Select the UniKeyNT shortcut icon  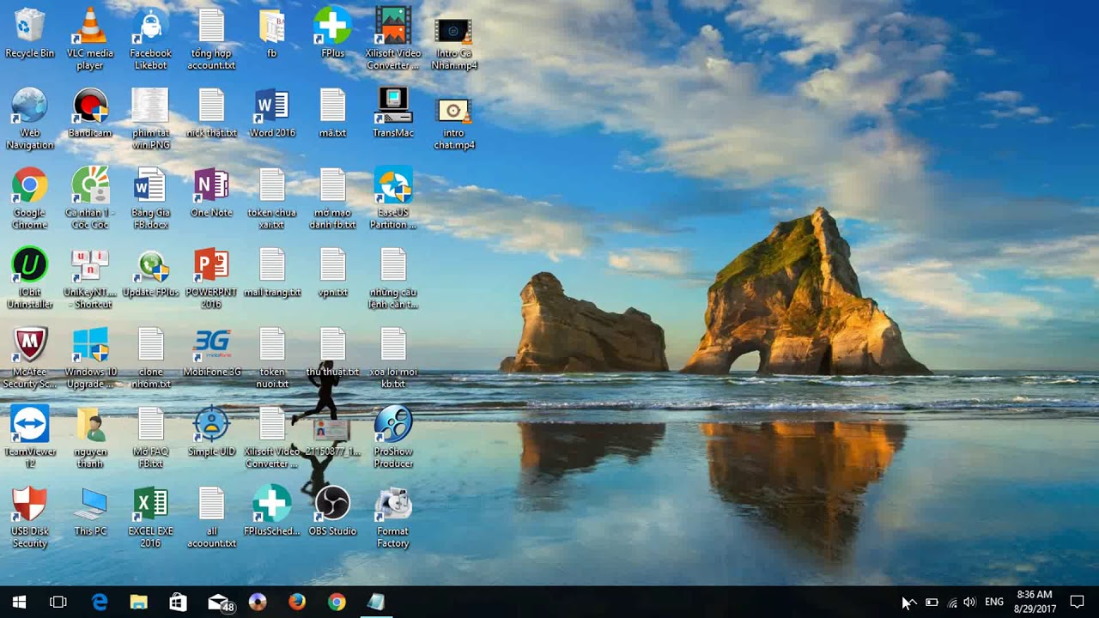click(90, 278)
